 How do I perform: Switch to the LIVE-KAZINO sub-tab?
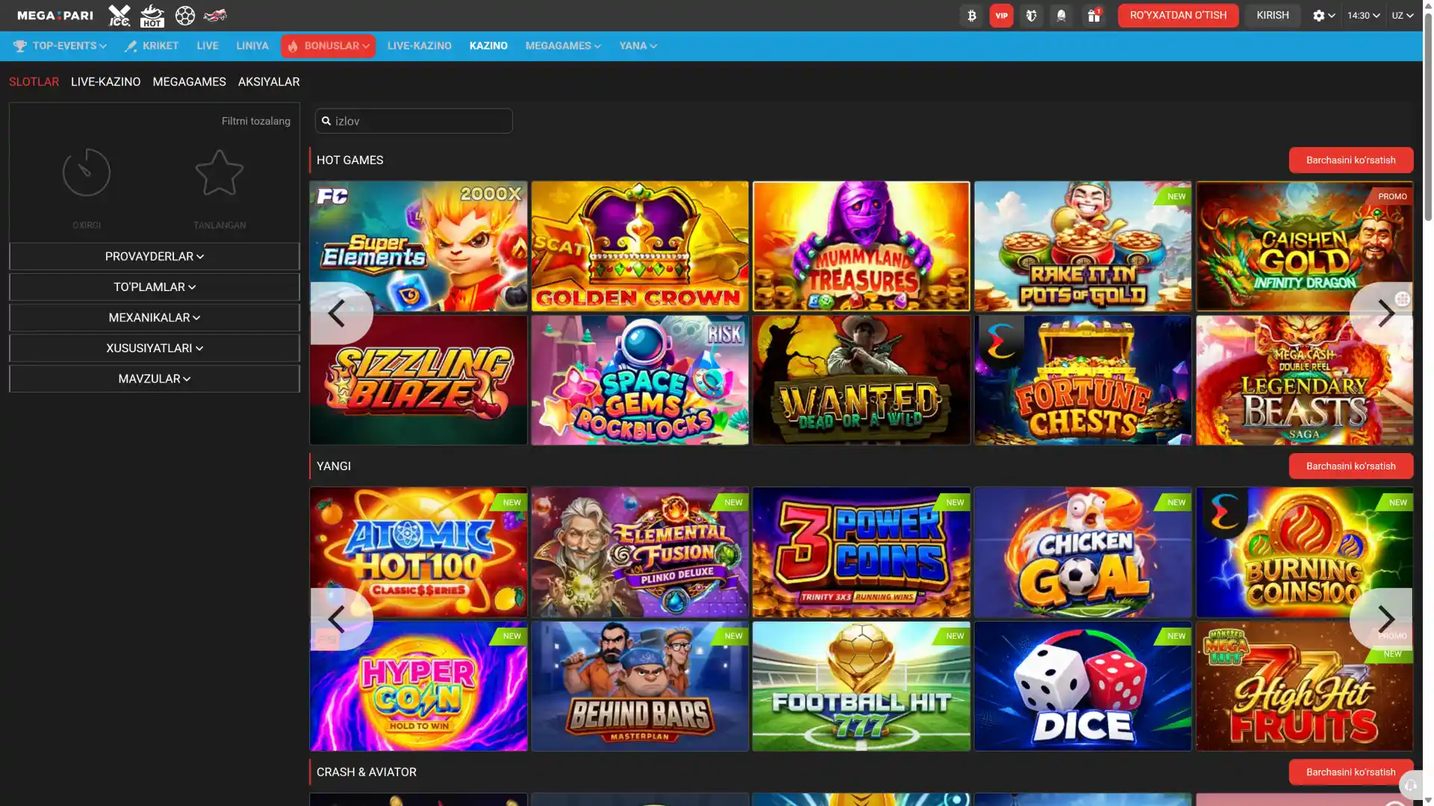pos(105,82)
